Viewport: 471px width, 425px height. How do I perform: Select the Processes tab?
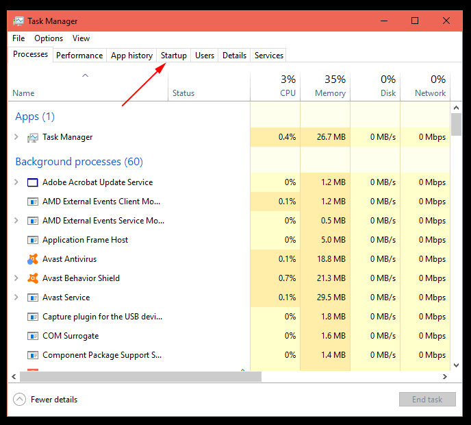[x=30, y=54]
